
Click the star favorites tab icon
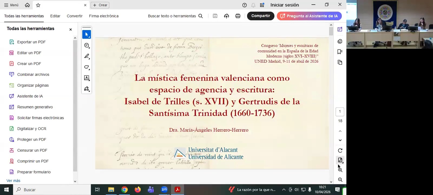pyautogui.click(x=38, y=5)
